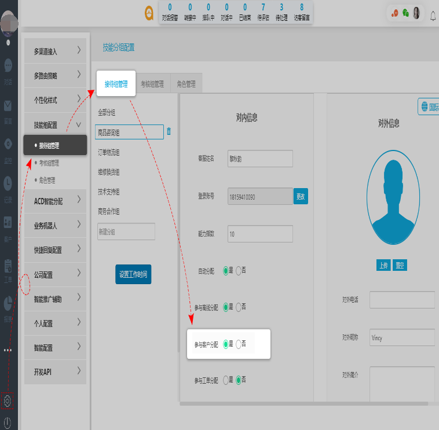Expand the 多渠道接入 menu
Image resolution: width=439 pixels, height=430 pixels.
pyautogui.click(x=55, y=51)
